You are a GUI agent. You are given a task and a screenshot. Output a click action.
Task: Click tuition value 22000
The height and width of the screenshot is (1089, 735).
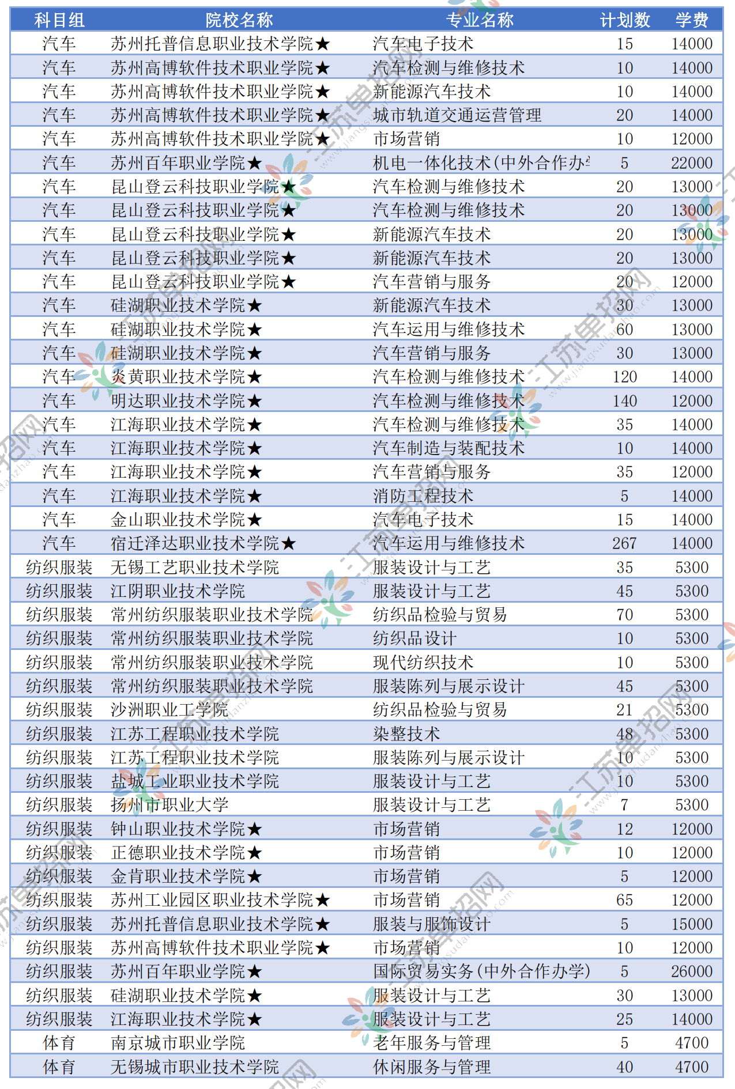(x=692, y=163)
